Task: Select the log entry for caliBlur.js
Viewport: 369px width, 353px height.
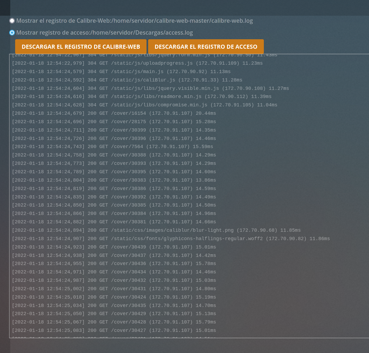Action: (x=127, y=80)
